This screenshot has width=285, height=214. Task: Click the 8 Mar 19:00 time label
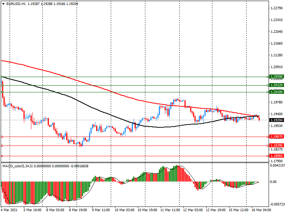[78, 210]
